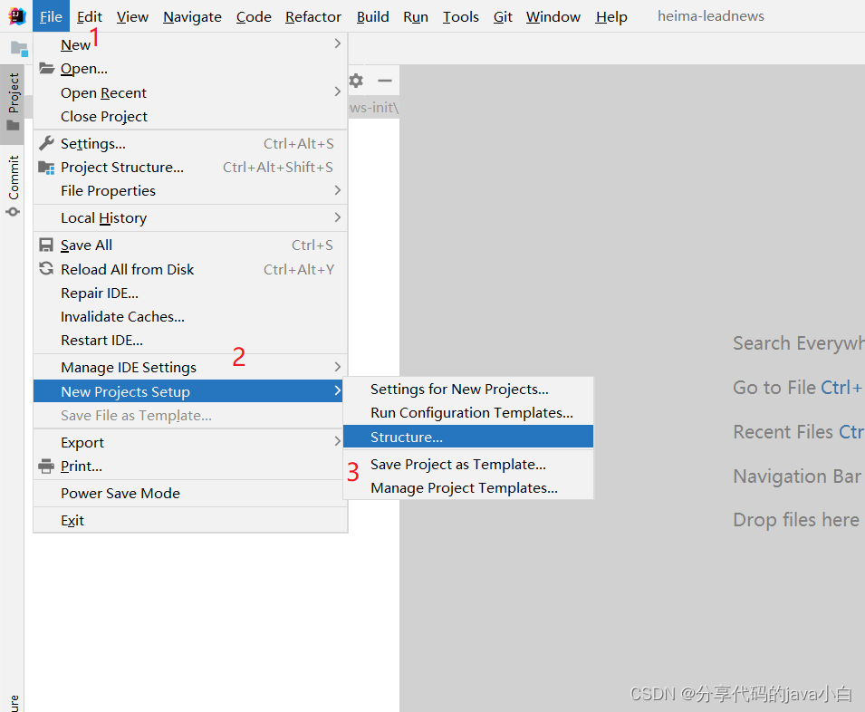Expand the File Properties submenu arrow

338,189
